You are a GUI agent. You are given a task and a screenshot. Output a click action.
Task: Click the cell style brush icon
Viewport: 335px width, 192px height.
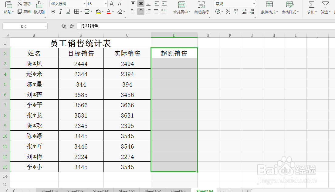tap(87, 12)
